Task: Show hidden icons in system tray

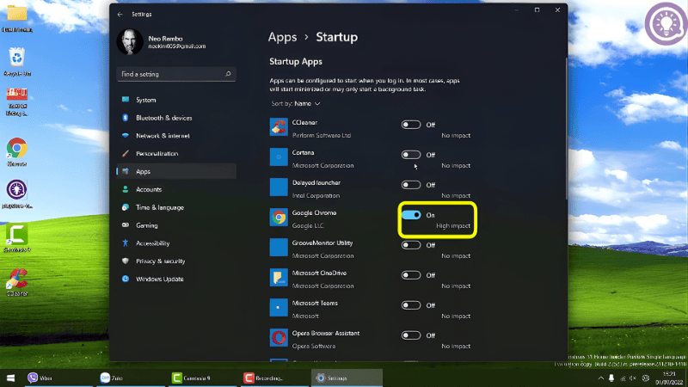Action: (x=600, y=378)
